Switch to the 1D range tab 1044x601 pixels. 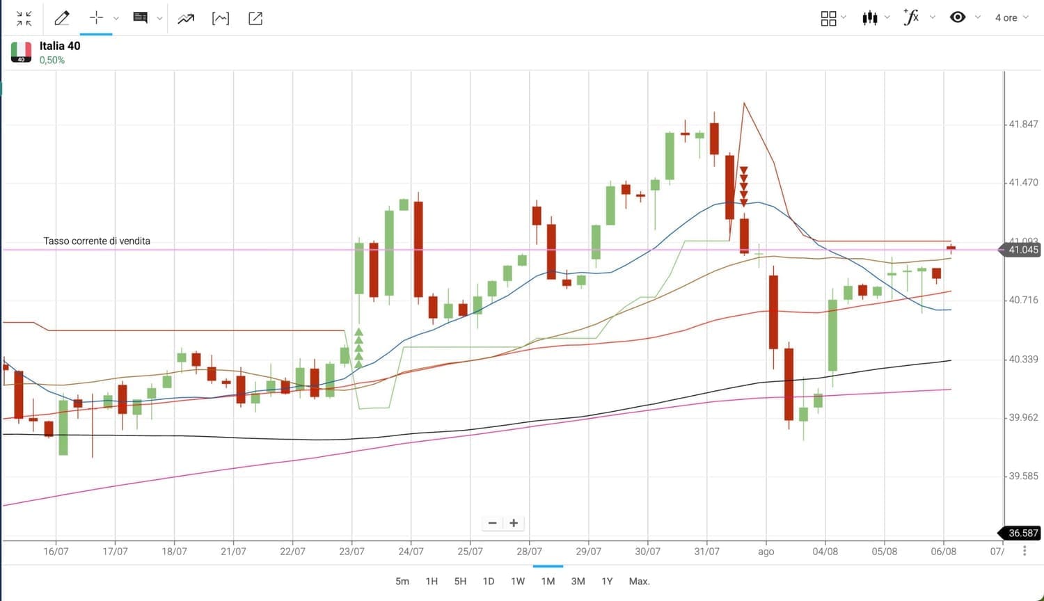coord(489,581)
